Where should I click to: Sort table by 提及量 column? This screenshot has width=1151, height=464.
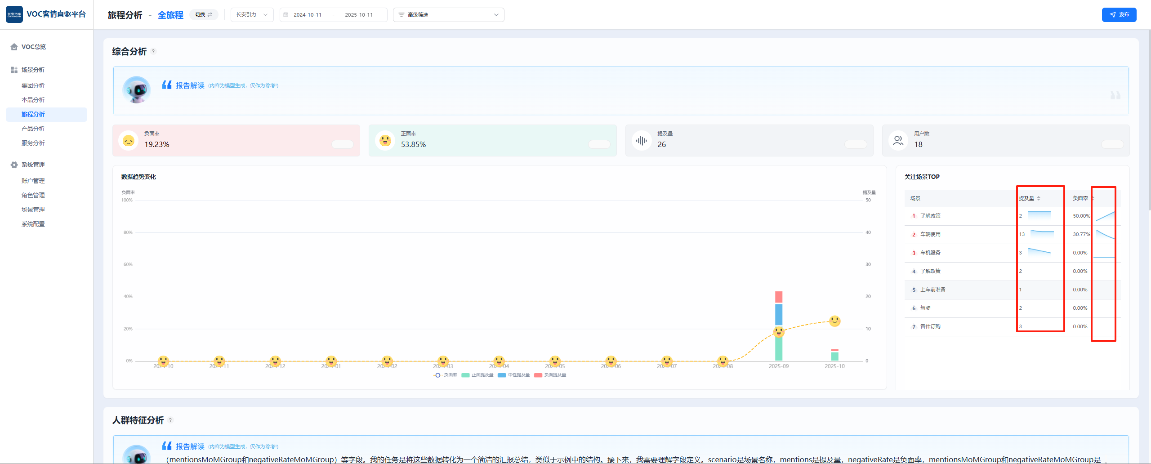[x=1039, y=198]
